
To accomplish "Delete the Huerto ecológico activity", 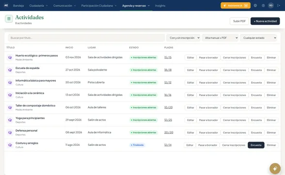I will [271, 57].
